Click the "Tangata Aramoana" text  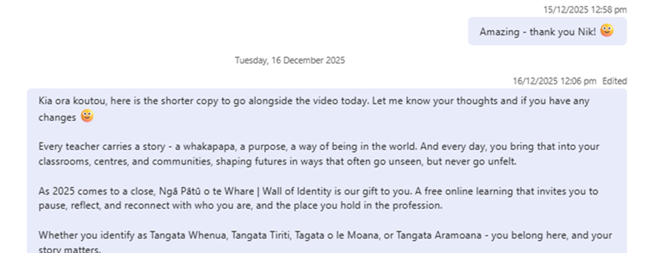coord(439,235)
